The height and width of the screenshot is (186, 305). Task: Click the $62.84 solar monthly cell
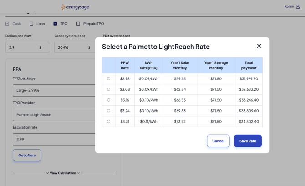click(180, 89)
